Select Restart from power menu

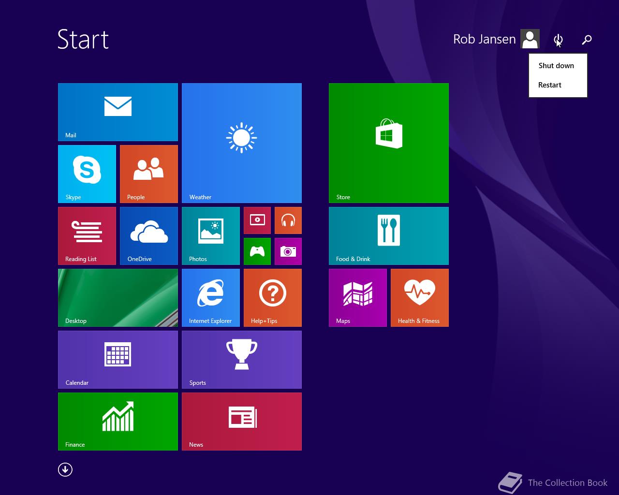click(558, 85)
